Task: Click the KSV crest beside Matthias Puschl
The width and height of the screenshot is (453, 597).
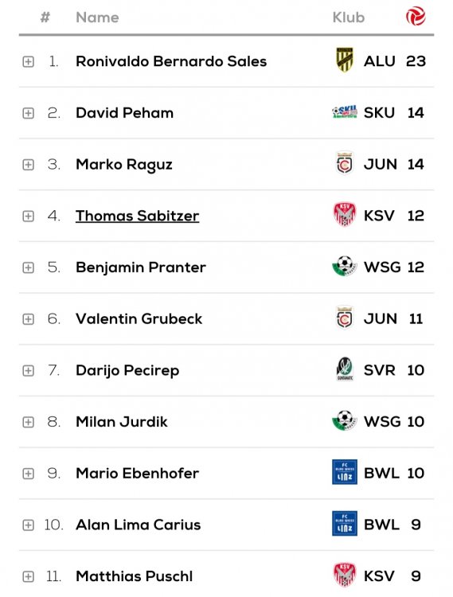Action: (345, 575)
